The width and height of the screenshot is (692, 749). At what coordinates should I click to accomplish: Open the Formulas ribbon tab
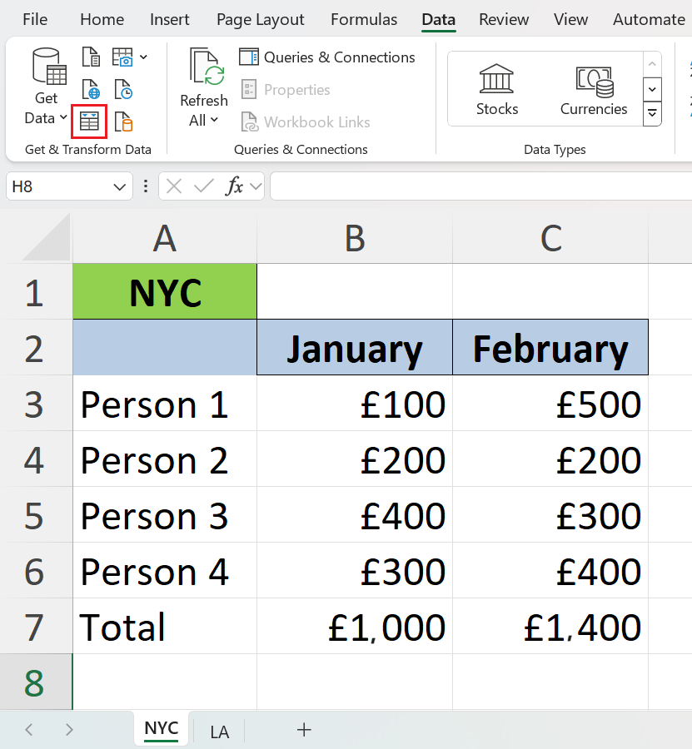click(x=363, y=19)
